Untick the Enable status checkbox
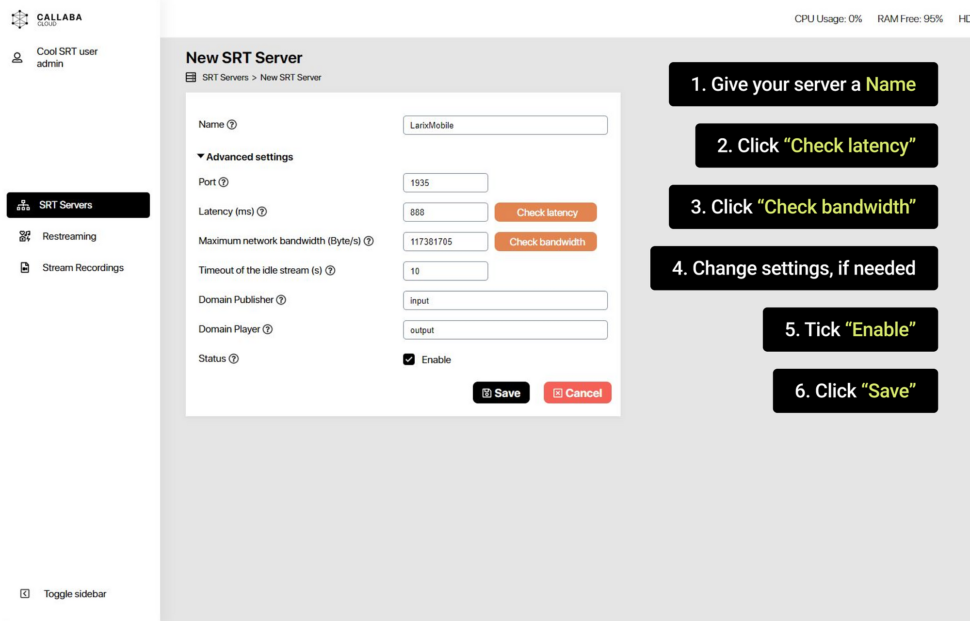The image size is (970, 621). click(409, 360)
